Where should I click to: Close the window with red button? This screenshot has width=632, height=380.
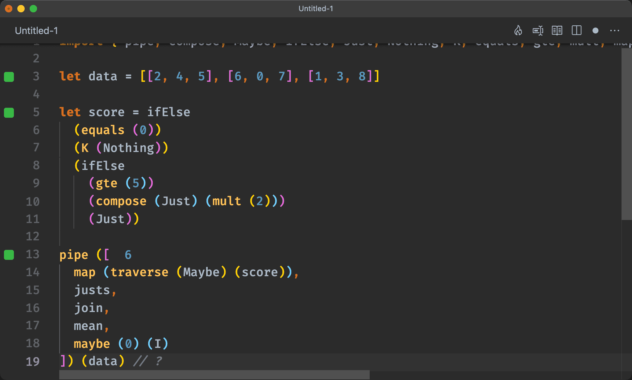click(x=9, y=9)
